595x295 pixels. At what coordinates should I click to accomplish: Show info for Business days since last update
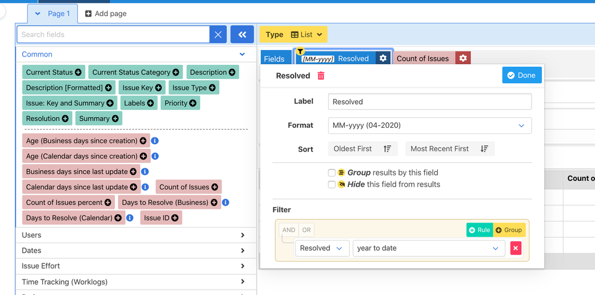pos(145,171)
